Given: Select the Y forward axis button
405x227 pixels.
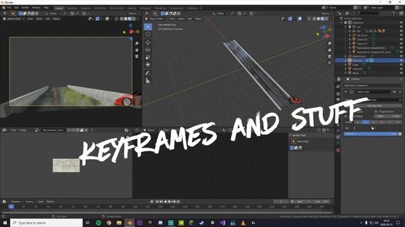Looking at the screenshot, I should click(x=366, y=122).
